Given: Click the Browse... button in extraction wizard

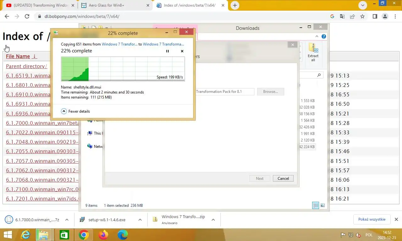Looking at the screenshot, I should [270, 92].
